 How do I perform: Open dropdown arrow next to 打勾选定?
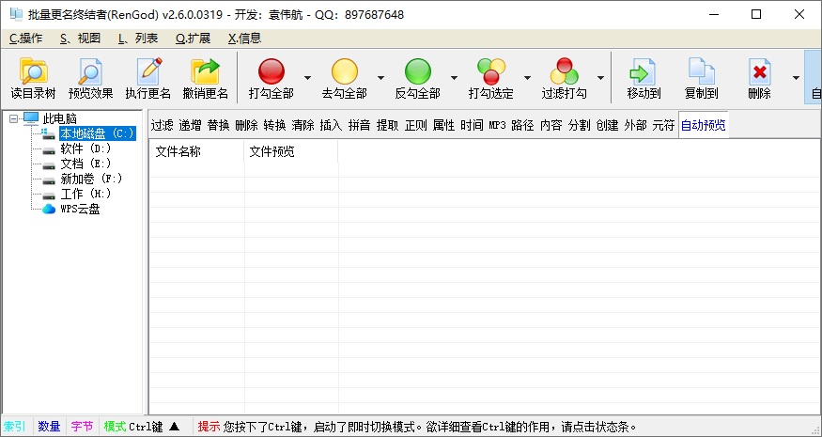click(x=527, y=78)
